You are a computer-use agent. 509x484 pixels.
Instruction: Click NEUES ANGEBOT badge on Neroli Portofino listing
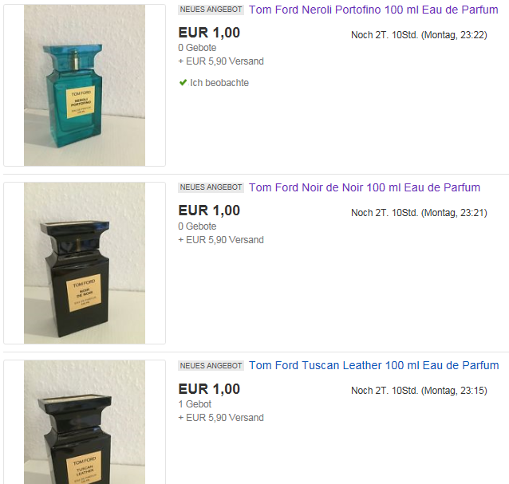[x=211, y=10]
